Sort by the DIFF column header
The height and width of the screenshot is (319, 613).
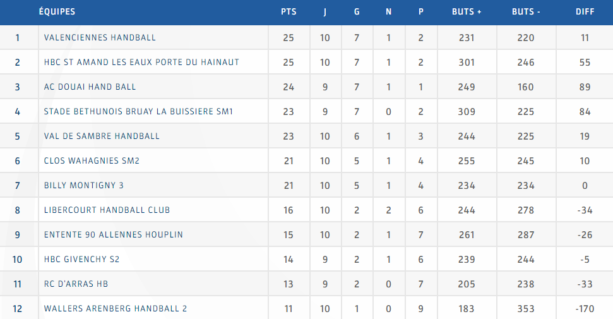pos(585,12)
